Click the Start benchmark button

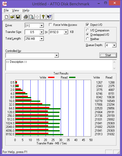click(108, 55)
